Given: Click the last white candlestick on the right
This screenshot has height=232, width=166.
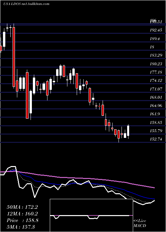Looking at the screenshot, I should [x=128, y=131].
